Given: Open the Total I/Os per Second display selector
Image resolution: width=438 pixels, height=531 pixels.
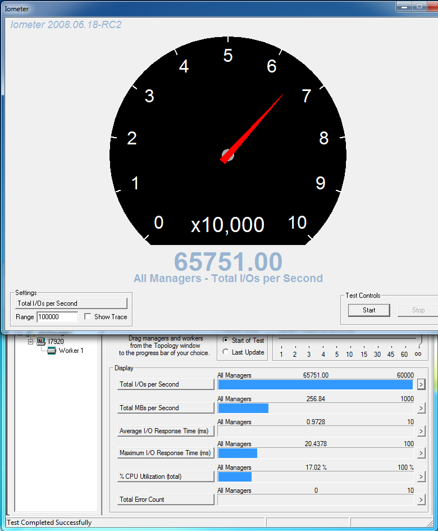Looking at the screenshot, I should [166, 384].
